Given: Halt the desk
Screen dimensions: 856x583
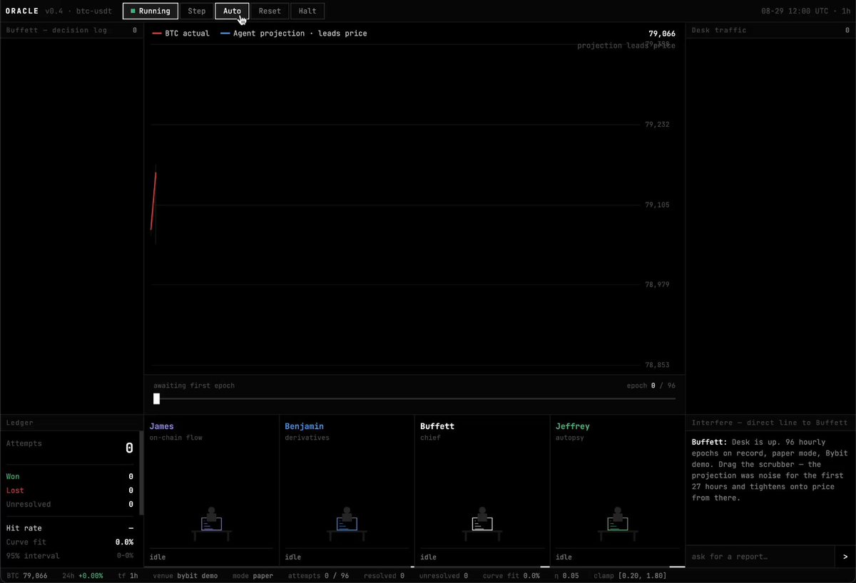Looking at the screenshot, I should coord(307,11).
